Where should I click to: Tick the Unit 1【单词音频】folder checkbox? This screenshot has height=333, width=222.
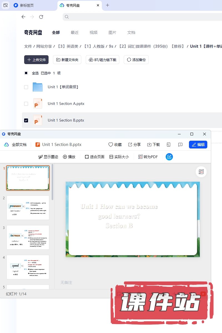tap(26, 87)
